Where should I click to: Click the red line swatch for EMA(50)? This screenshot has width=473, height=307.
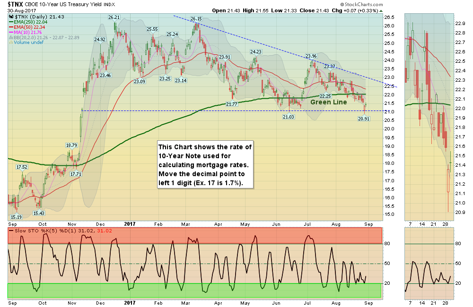point(11,27)
